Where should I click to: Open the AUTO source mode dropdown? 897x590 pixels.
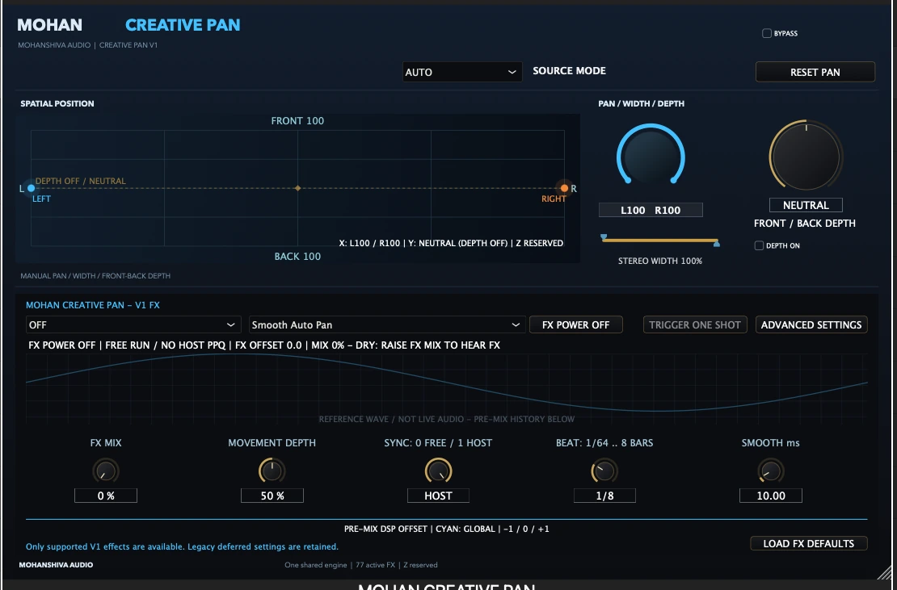point(462,72)
